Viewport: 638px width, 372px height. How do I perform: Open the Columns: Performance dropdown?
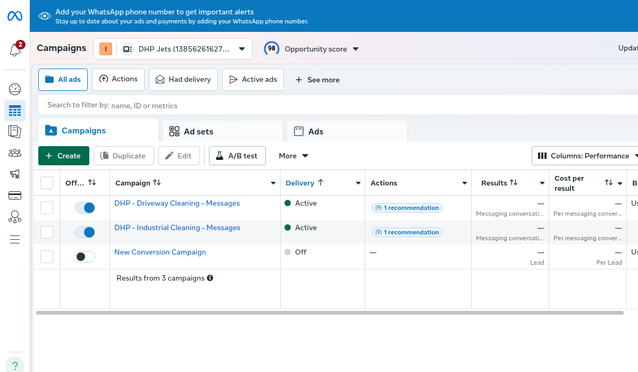[585, 156]
